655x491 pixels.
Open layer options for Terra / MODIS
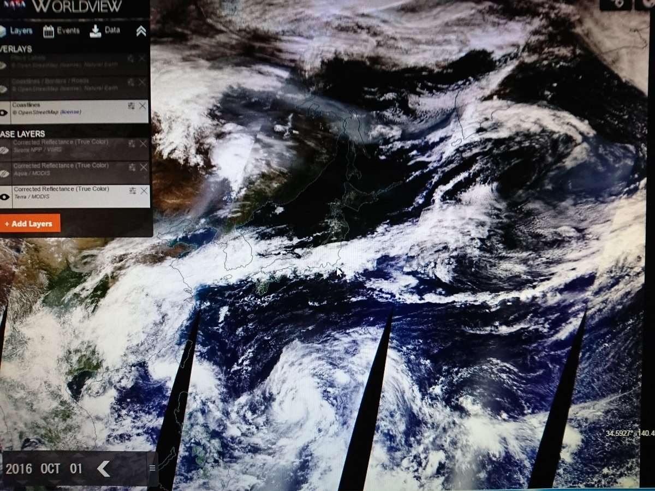133,190
